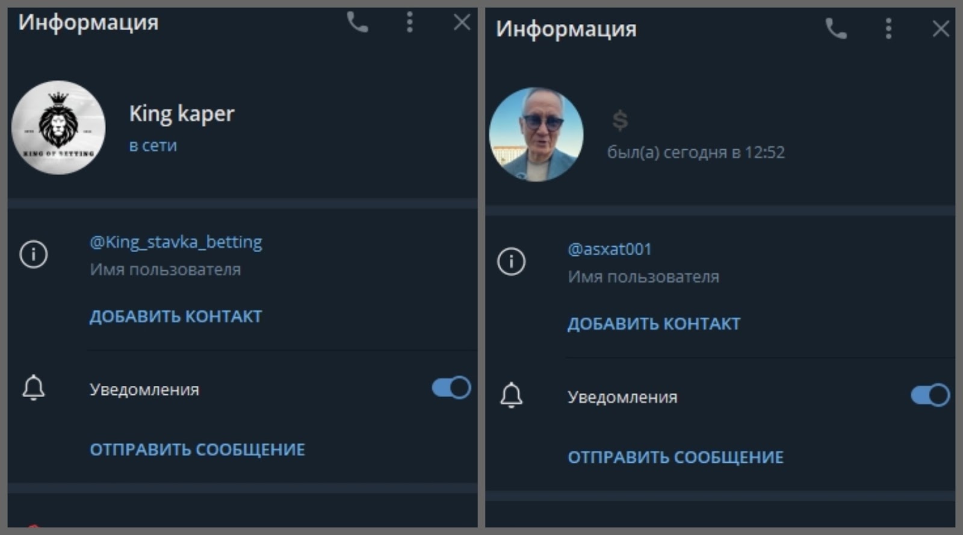Send message to asxat001
Screen dimensions: 963x535
click(x=675, y=457)
